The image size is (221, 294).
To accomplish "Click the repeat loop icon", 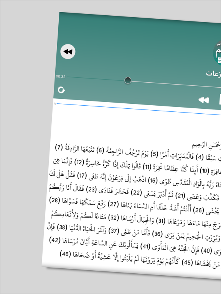I will click(61, 90).
